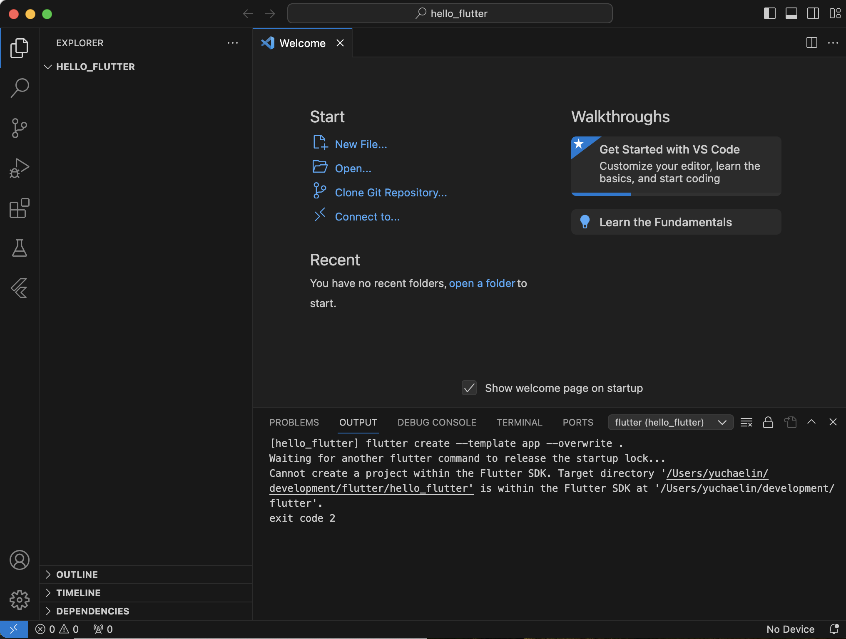This screenshot has height=639, width=846.
Task: Uncheck Show welcome page on startup
Action: point(469,388)
